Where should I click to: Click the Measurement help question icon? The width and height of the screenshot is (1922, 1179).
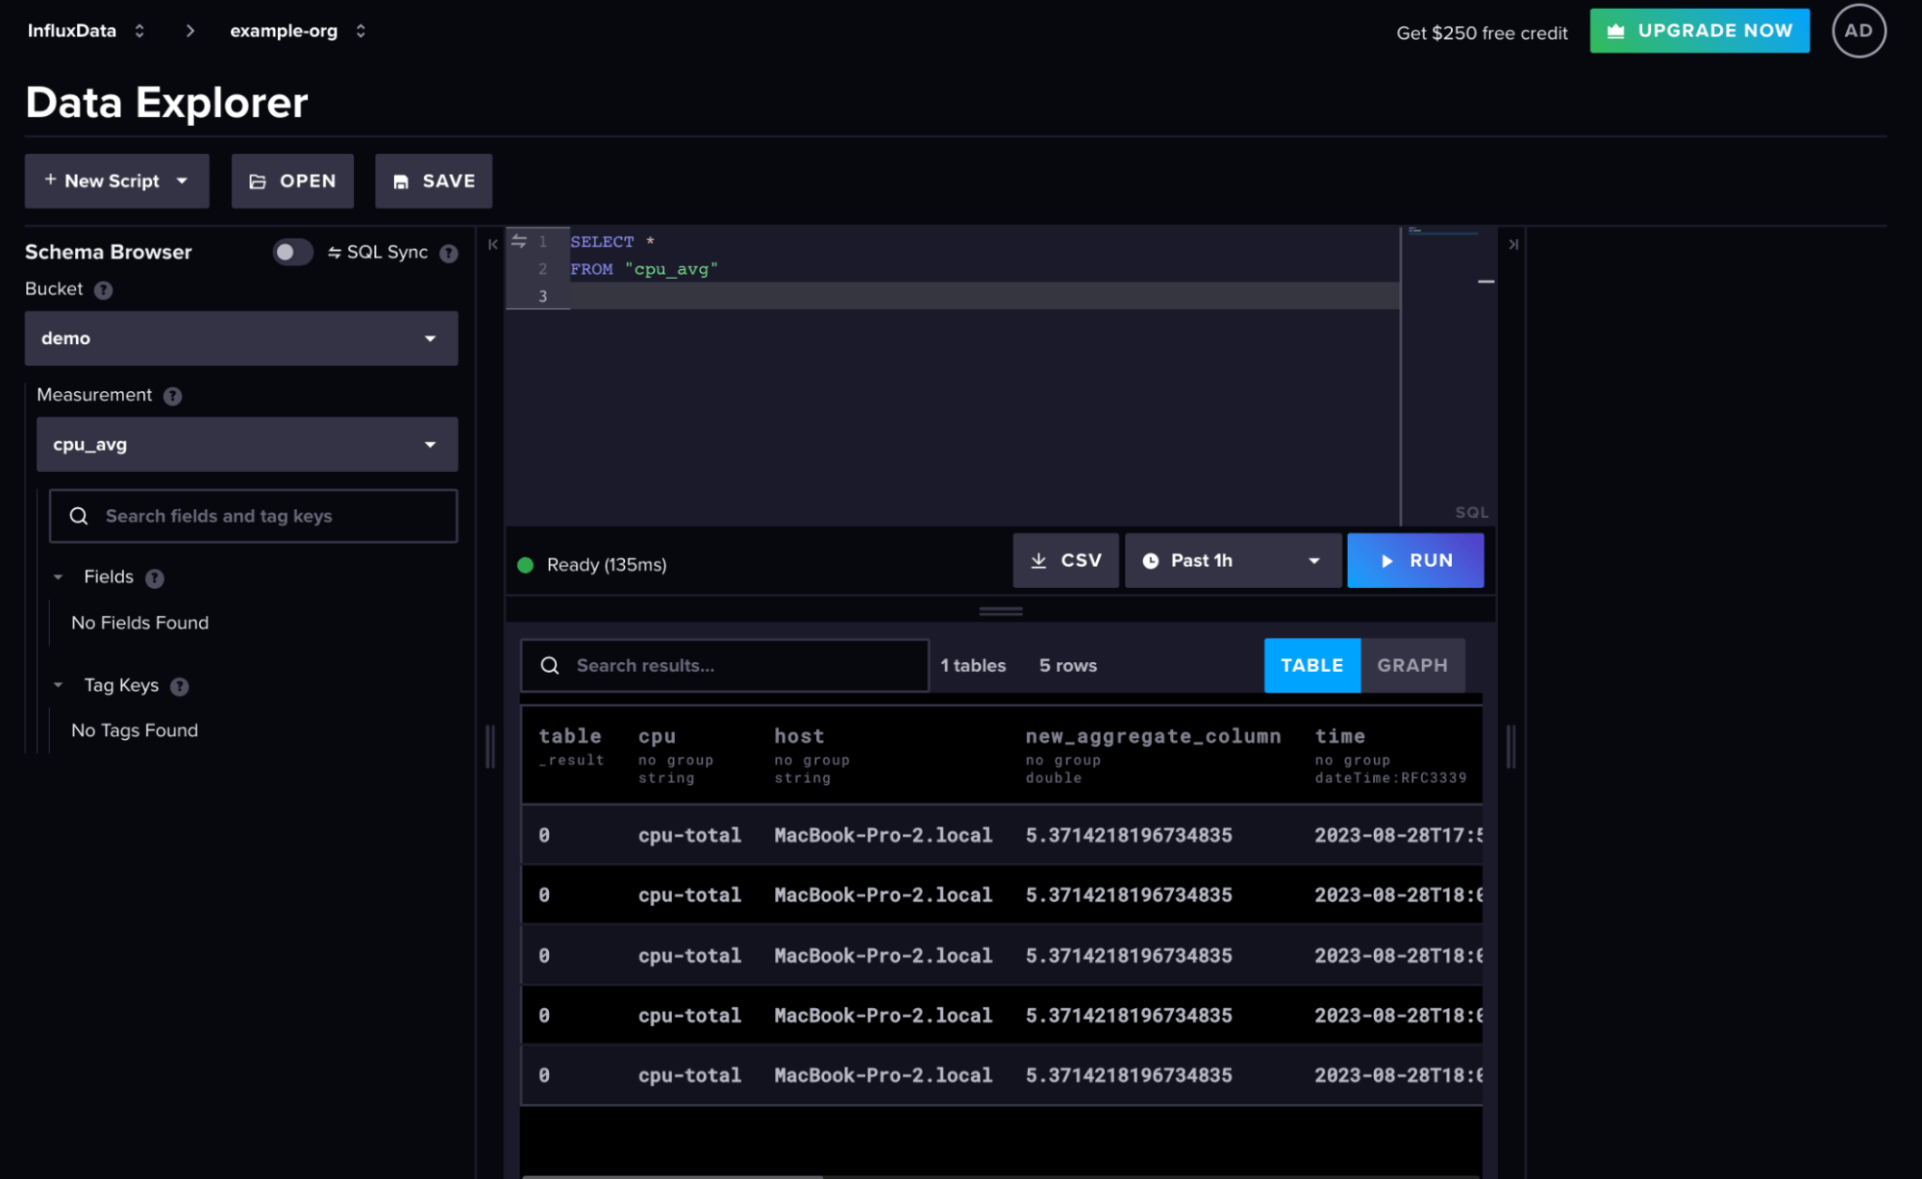(172, 396)
